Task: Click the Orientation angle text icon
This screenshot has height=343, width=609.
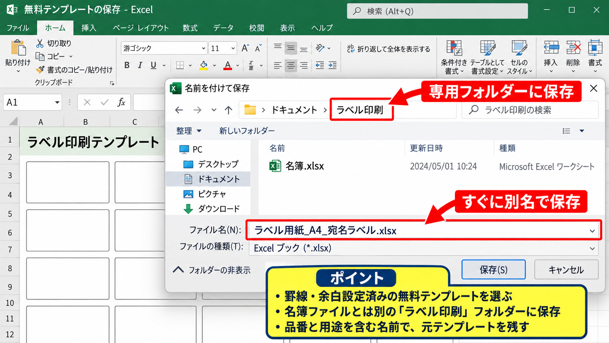Action: [x=320, y=48]
